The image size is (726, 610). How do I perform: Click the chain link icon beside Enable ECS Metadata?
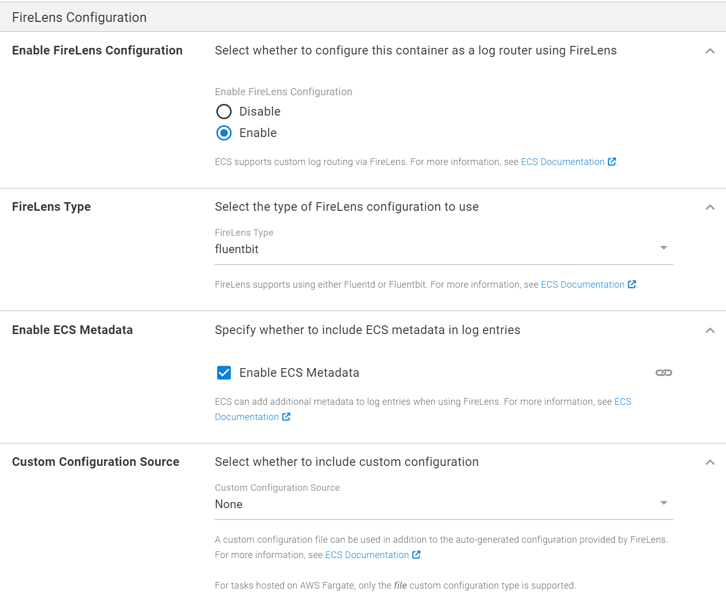(663, 372)
